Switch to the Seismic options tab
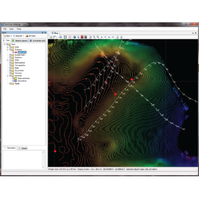Image resolution: width=199 pixels, height=199 pixels. tap(20, 41)
